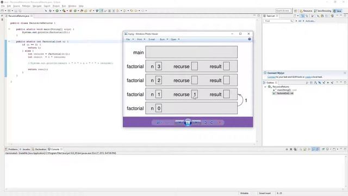
Task: Open the Help menu in Eclipse
Action: click(81, 6)
